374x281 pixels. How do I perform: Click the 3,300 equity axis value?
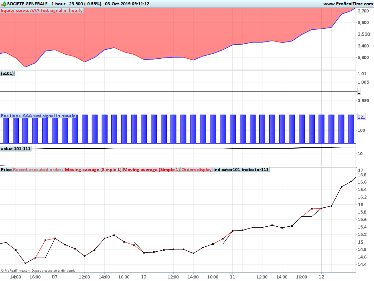coord(363,58)
